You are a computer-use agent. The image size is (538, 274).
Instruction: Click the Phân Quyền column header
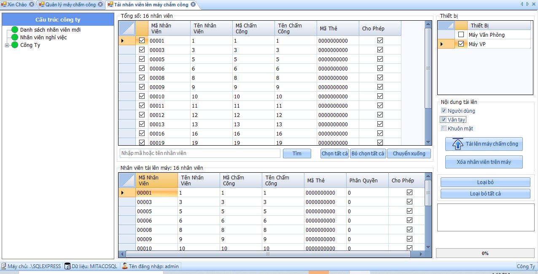367,180
